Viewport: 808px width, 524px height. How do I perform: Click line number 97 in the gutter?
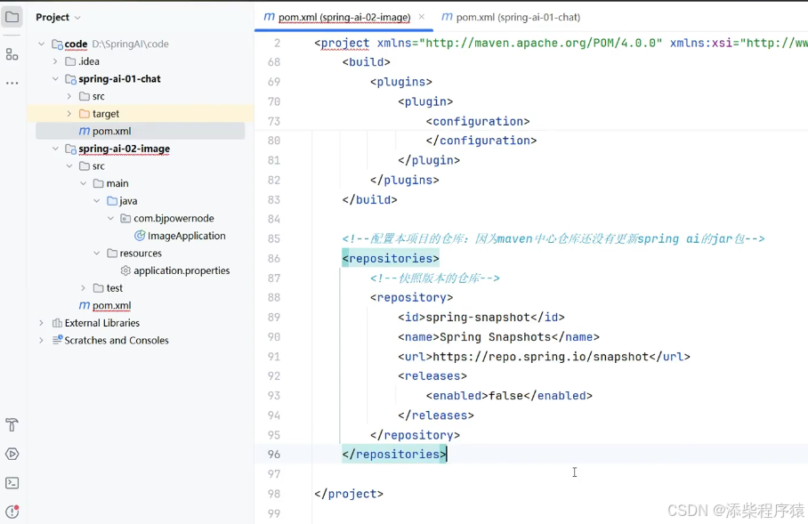click(x=274, y=474)
